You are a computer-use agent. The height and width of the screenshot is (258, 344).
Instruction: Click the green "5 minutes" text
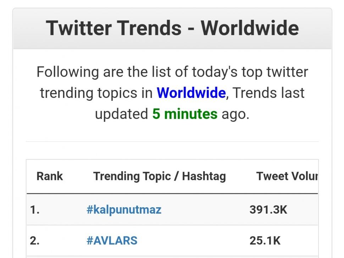click(185, 114)
